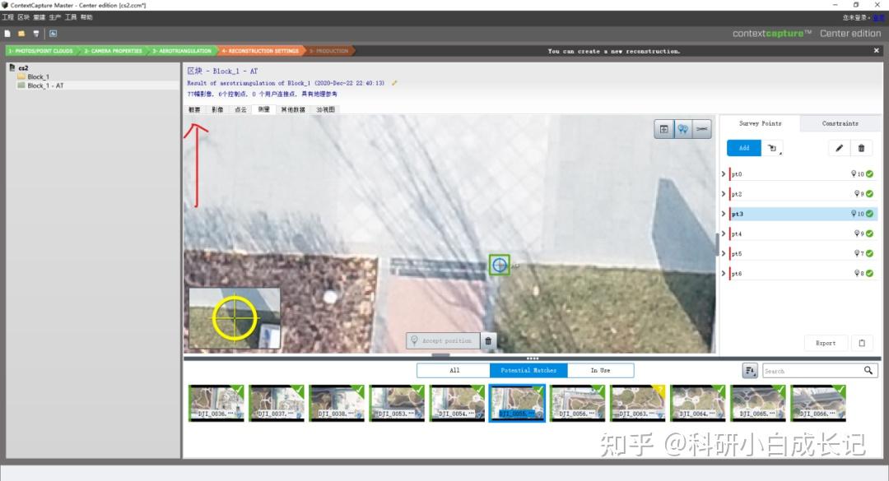Expand the pt4 survey point entry
Screen dimensions: 889x481
click(724, 234)
